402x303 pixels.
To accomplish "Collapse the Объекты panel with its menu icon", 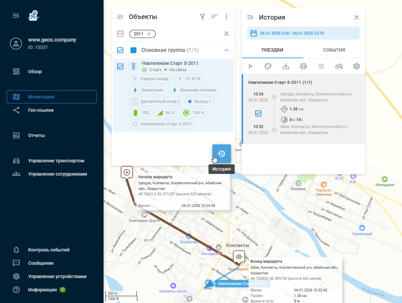I will point(120,17).
